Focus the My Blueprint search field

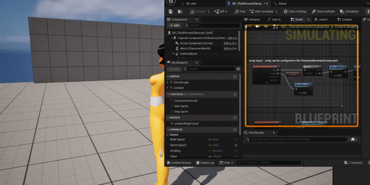click(209, 69)
